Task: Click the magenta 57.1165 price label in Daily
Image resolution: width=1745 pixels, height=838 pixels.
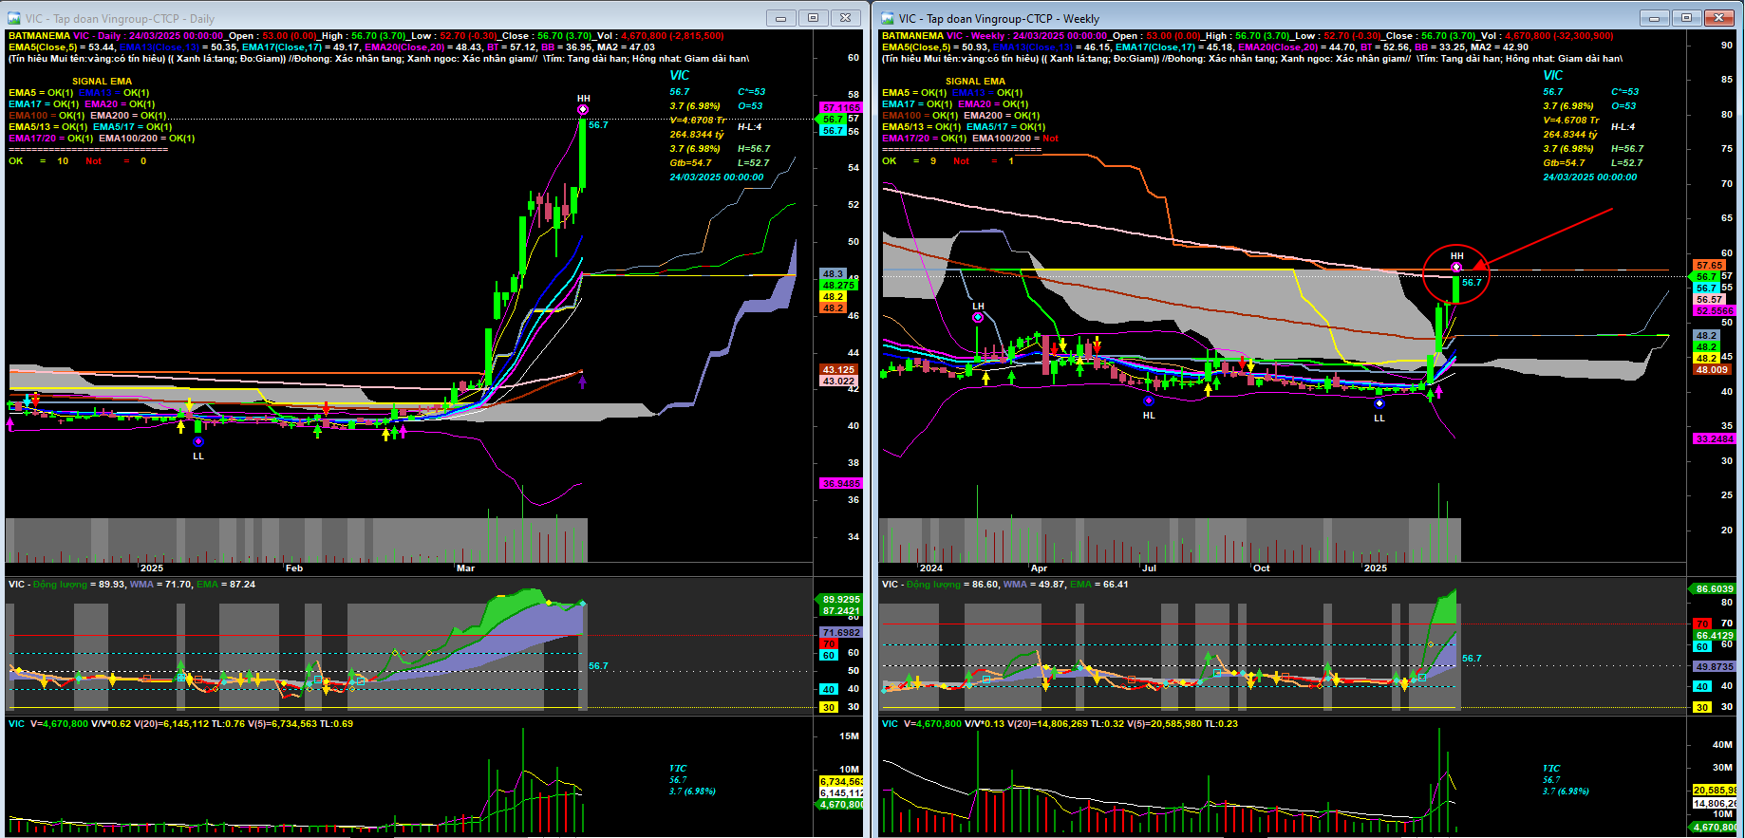Action: pos(841,108)
